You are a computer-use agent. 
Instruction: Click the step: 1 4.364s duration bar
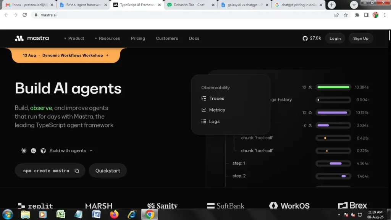point(333,163)
